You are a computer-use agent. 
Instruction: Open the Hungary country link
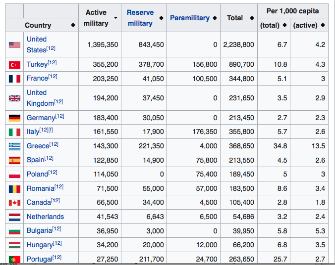[x=40, y=245]
